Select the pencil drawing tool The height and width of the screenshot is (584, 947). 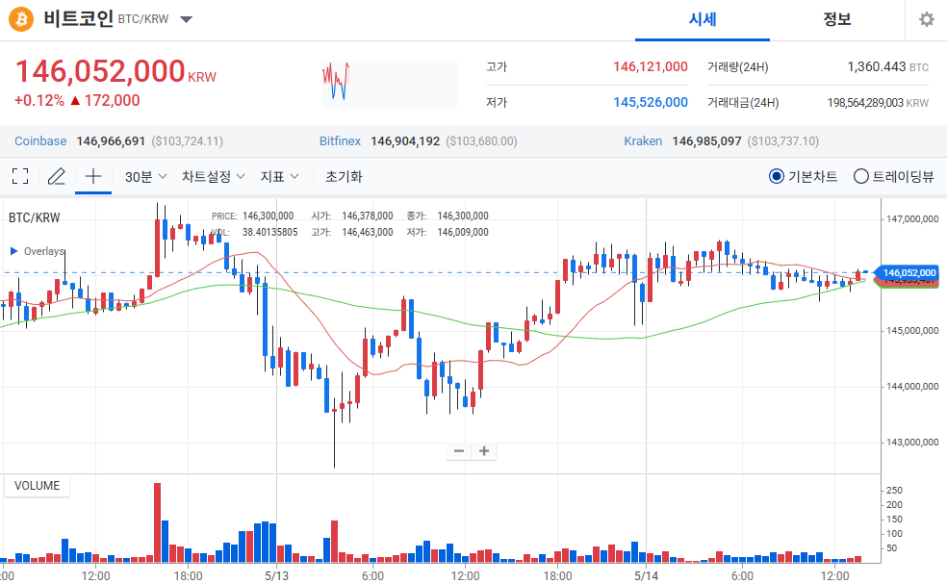(56, 176)
